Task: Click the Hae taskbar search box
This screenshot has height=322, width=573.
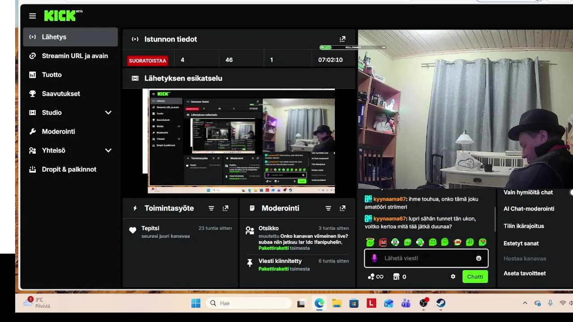Action: (x=249, y=303)
